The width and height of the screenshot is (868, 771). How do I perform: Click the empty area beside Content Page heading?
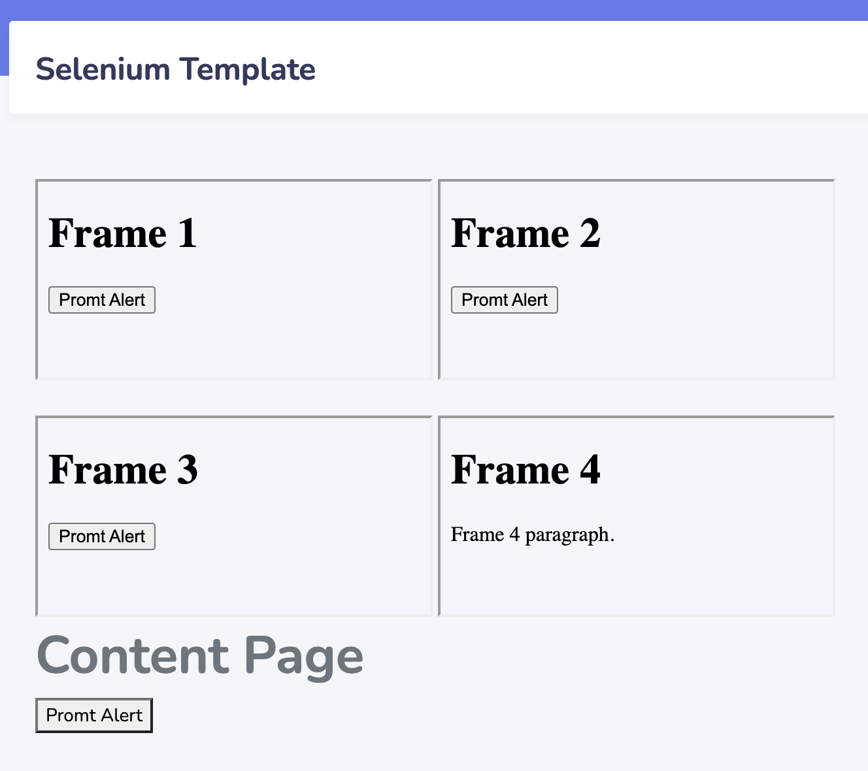[x=588, y=657]
